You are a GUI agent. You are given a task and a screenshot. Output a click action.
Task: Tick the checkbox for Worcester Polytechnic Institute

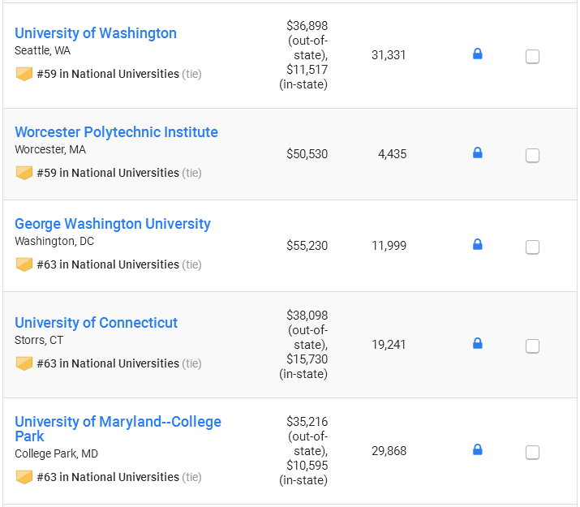(x=532, y=155)
